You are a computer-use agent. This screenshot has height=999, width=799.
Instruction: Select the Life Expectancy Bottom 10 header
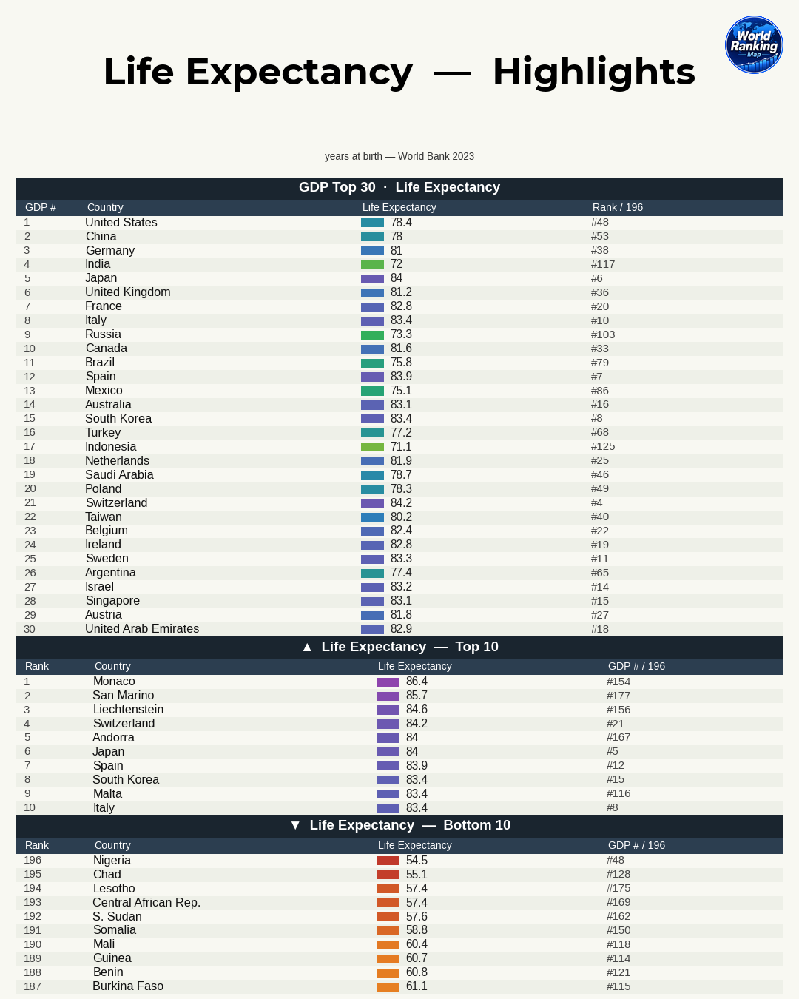click(399, 826)
